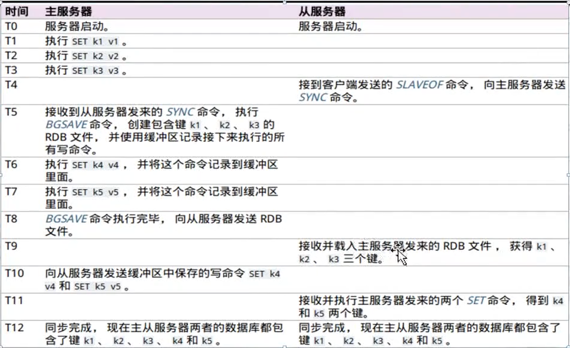570x348 pixels.
Task: Select the T4 time cell
Action: 11,84
